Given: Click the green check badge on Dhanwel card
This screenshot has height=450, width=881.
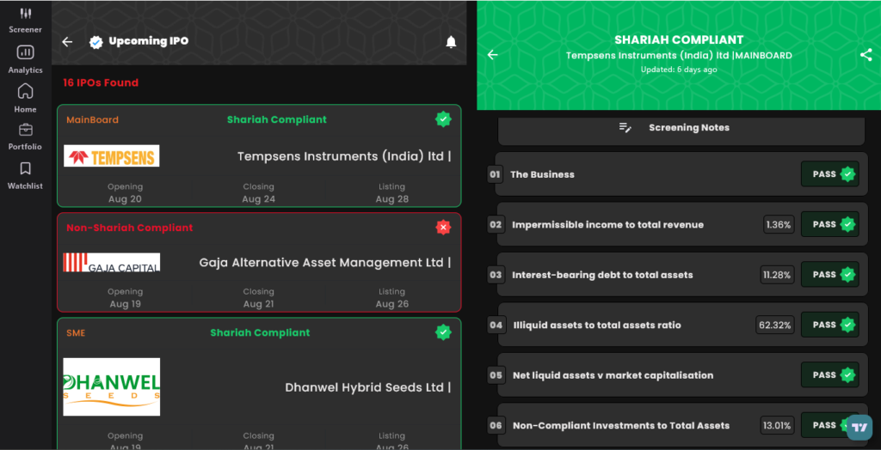Looking at the screenshot, I should [x=443, y=332].
